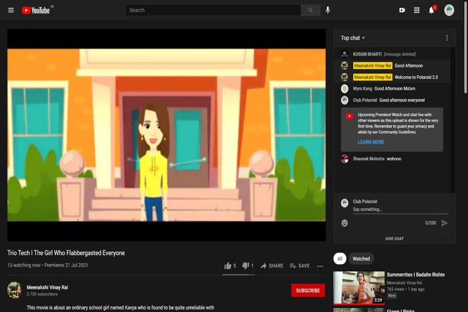The height and width of the screenshot is (312, 468).
Task: Activate voice search microphone
Action: [x=328, y=10]
